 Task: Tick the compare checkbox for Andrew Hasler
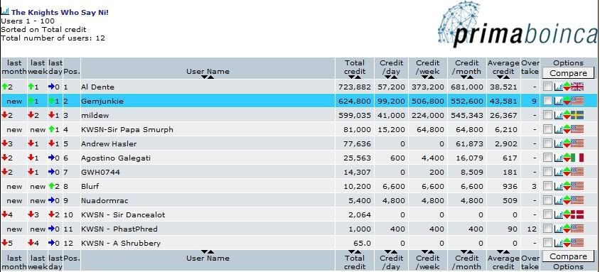tap(547, 143)
